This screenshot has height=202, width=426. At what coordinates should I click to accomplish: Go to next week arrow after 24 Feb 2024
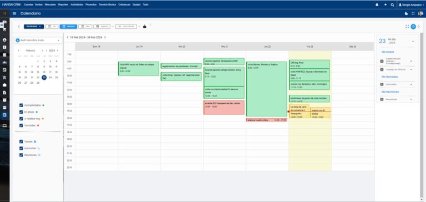point(105,37)
